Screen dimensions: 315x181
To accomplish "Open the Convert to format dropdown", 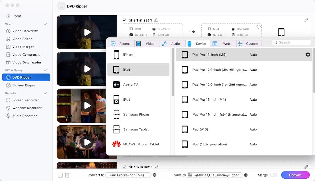I will [x=128, y=175].
